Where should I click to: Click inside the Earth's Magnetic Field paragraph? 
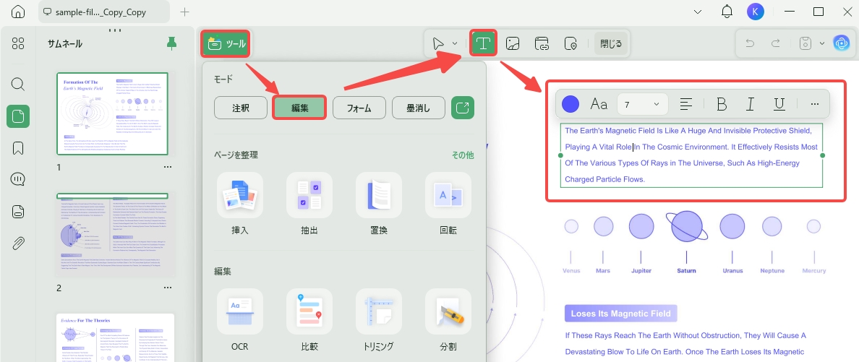point(691,155)
